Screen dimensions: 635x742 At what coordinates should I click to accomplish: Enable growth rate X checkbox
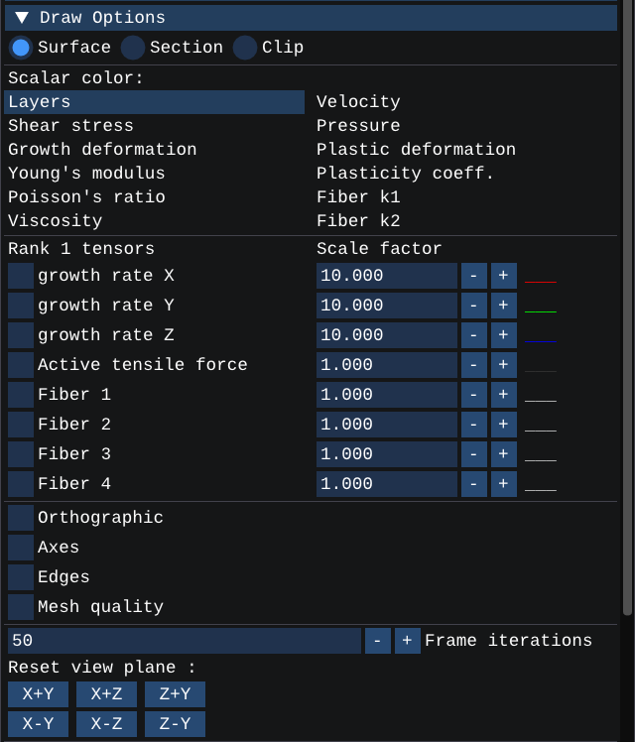(x=21, y=276)
